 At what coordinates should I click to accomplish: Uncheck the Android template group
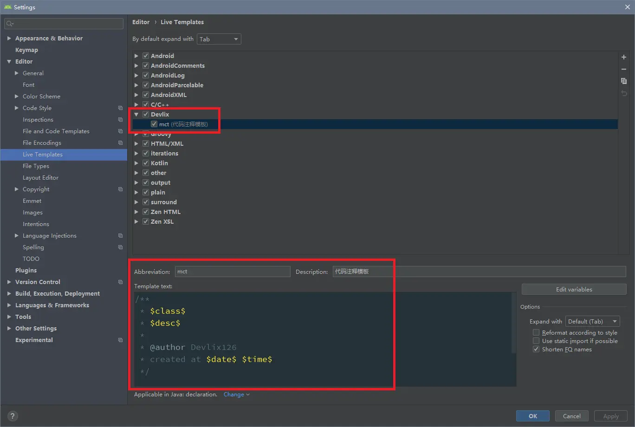tap(146, 56)
